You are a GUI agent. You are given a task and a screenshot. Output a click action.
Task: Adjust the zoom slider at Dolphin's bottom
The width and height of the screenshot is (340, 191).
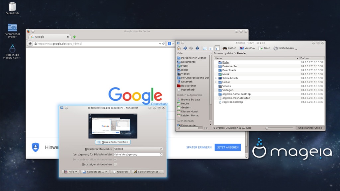(267, 128)
